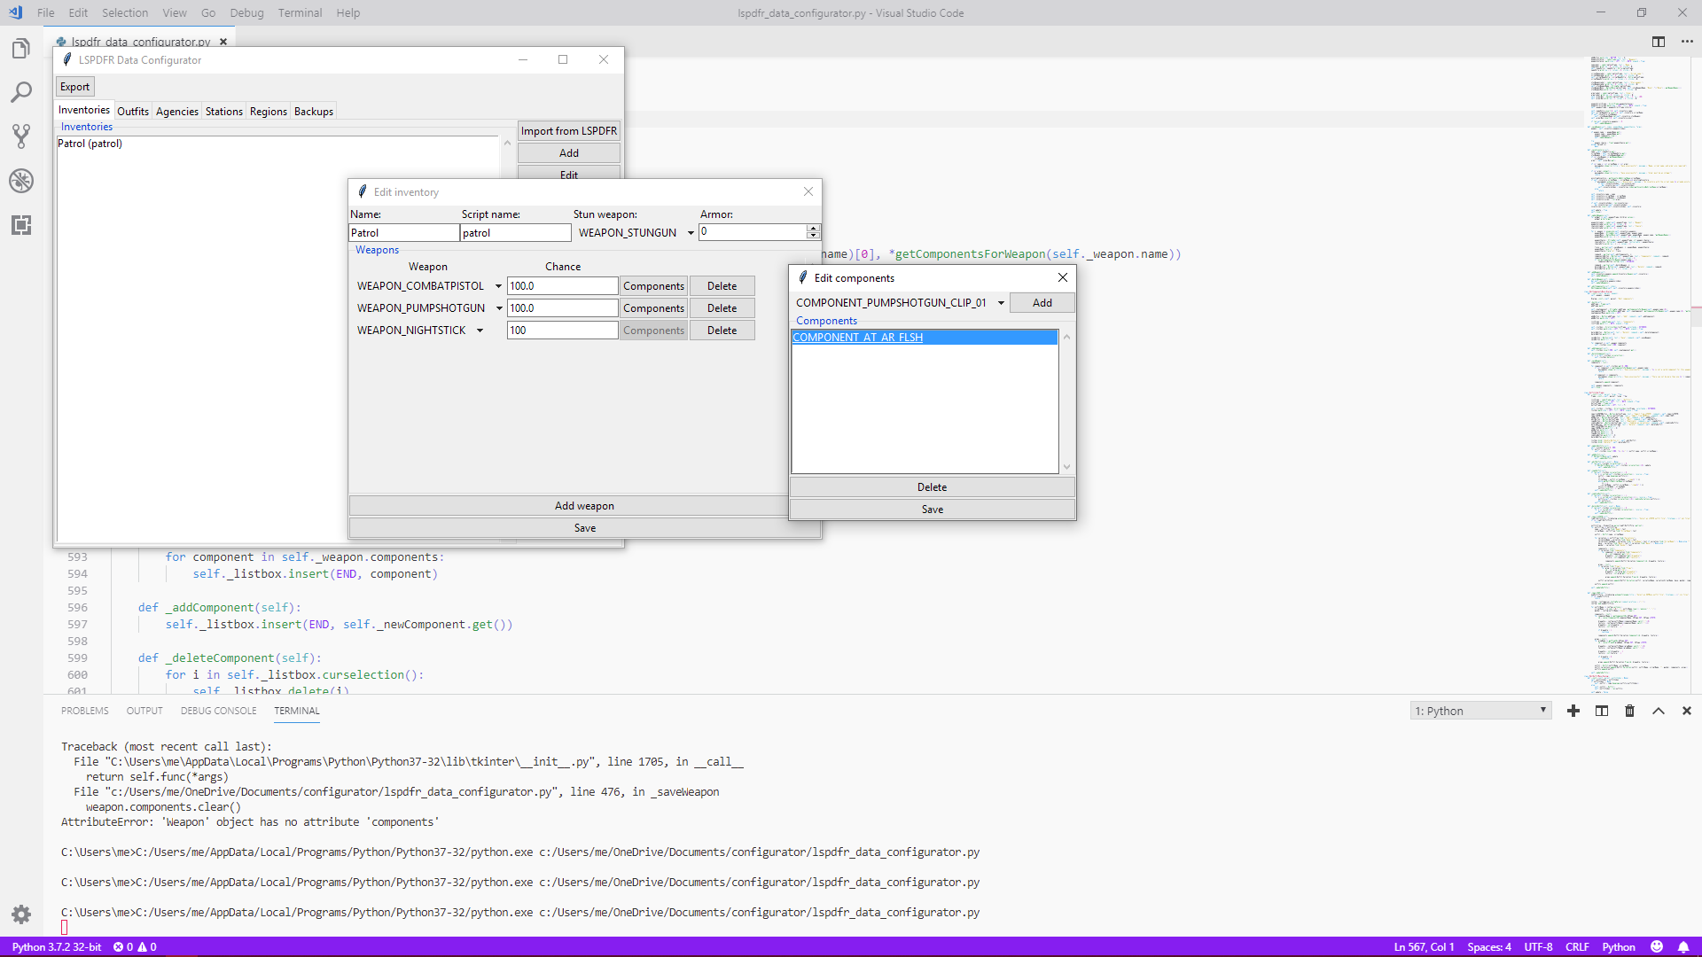This screenshot has width=1702, height=957.
Task: Open the Terminal menu
Action: [x=300, y=12]
